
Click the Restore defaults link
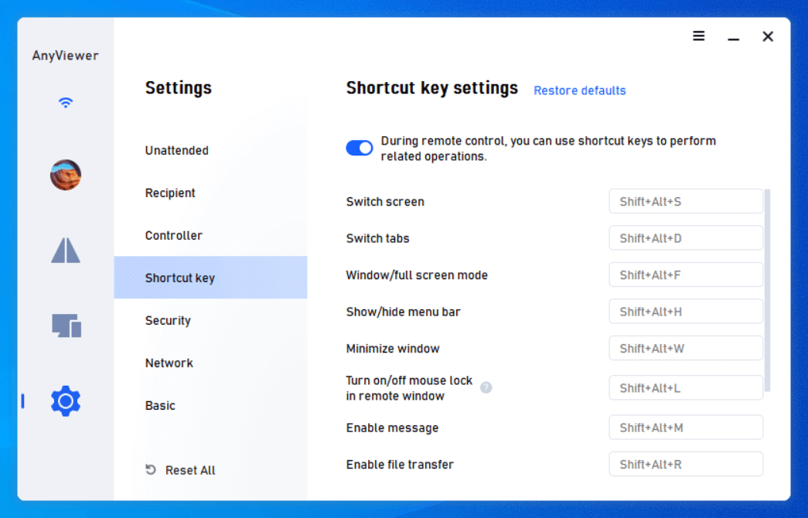point(579,90)
